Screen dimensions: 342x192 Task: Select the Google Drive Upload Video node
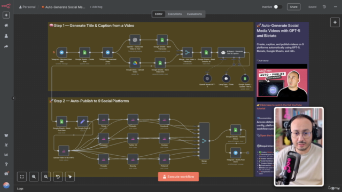(135, 63)
